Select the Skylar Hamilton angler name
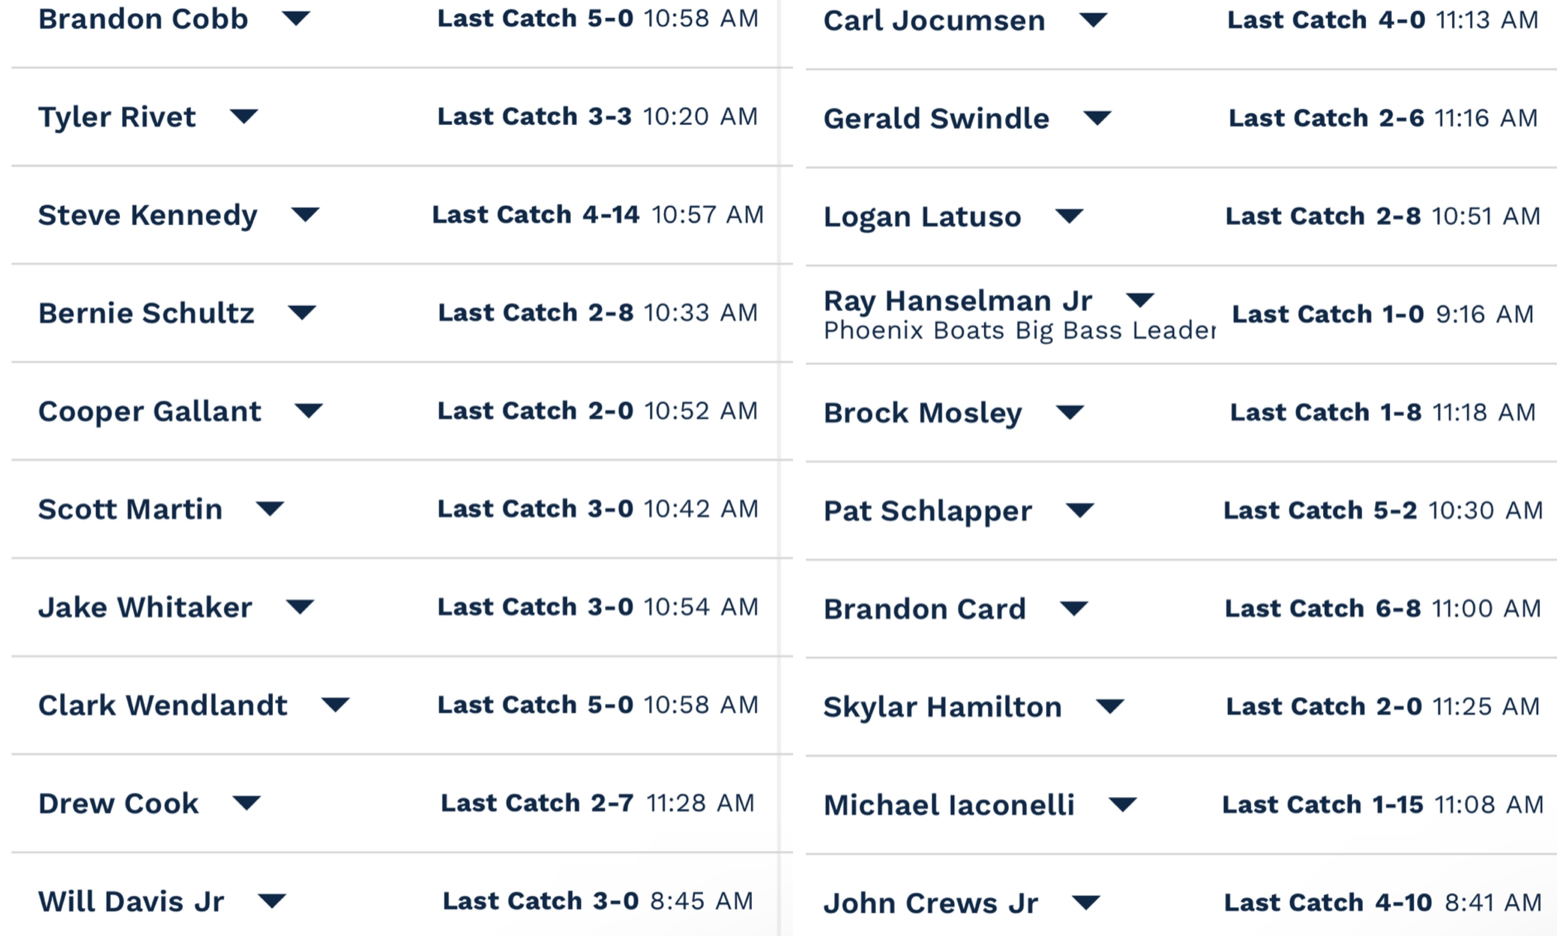 point(942,707)
